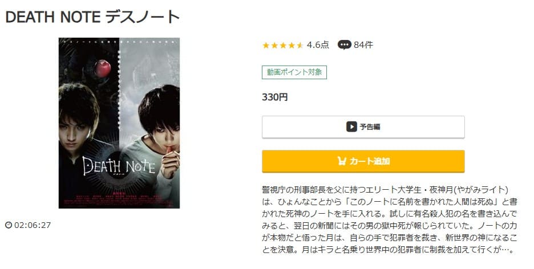Click the 4.6点 rating score
The width and height of the screenshot is (534, 269).
(x=318, y=45)
